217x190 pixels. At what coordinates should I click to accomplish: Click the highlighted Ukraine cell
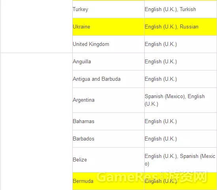point(108,27)
